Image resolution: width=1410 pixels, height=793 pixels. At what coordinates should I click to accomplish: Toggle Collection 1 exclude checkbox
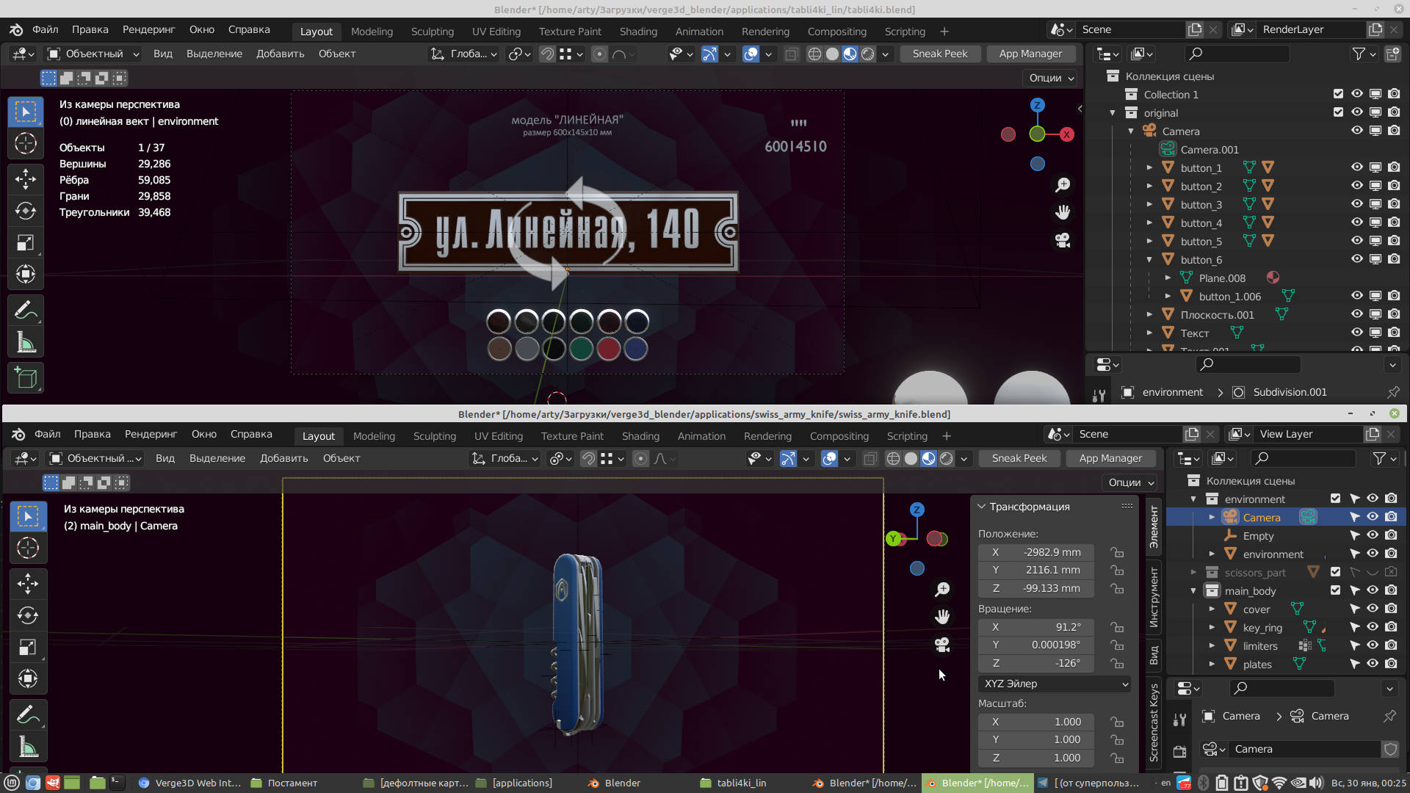(x=1338, y=94)
